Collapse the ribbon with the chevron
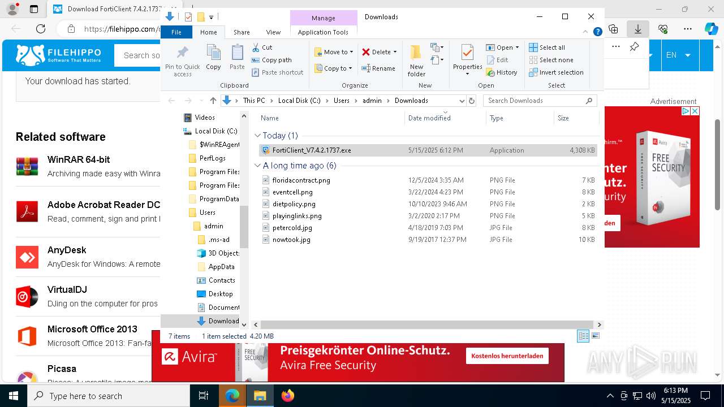The image size is (724, 407). 585,32
